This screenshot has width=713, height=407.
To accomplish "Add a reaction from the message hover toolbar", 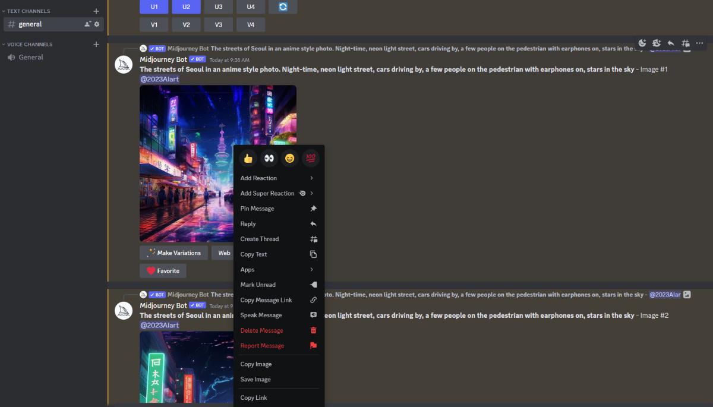I will (x=642, y=43).
